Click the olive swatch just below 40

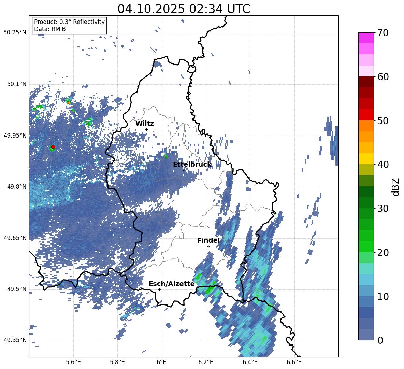coord(366,170)
